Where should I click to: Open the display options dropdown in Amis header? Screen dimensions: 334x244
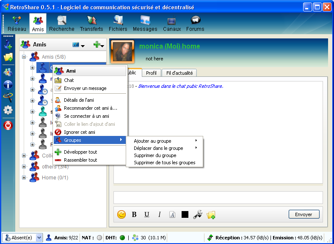(x=78, y=45)
